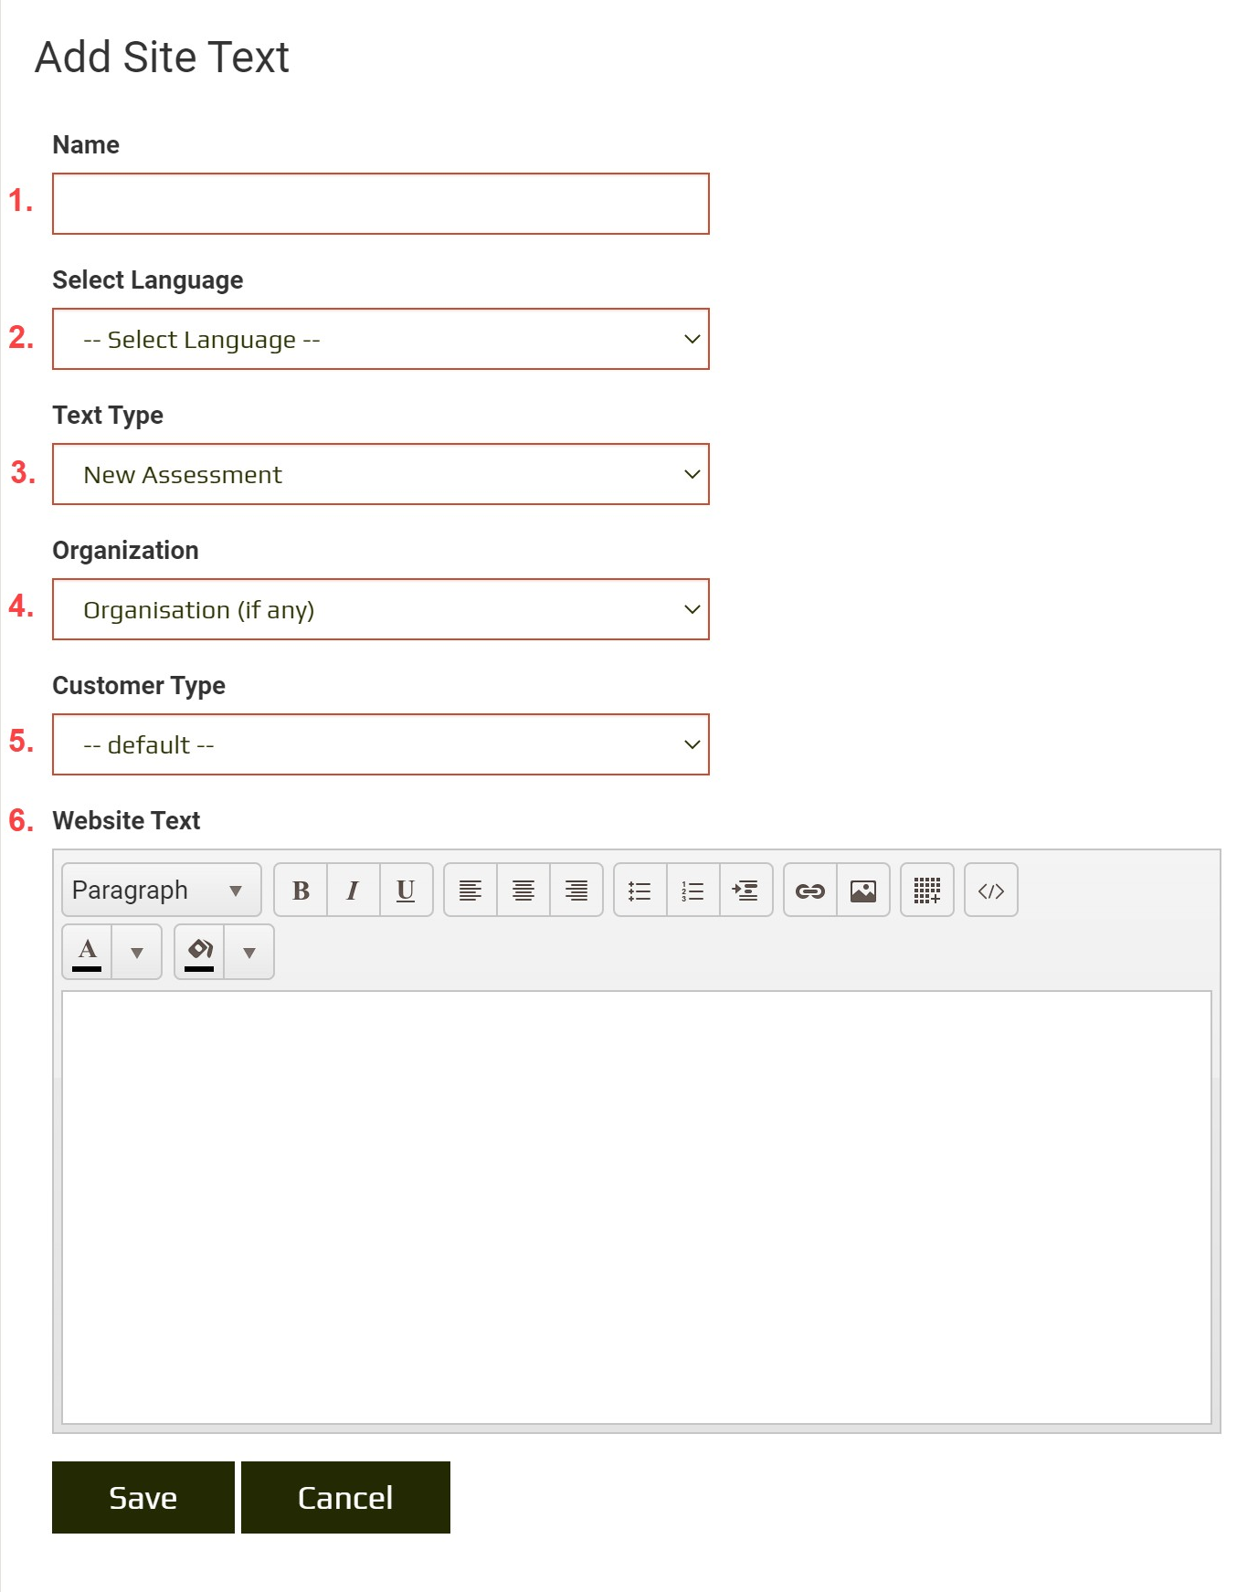Toggle italic formatting in editor toolbar
The width and height of the screenshot is (1258, 1592).
click(353, 891)
